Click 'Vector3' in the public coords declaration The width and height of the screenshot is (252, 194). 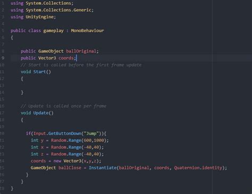click(x=47, y=58)
